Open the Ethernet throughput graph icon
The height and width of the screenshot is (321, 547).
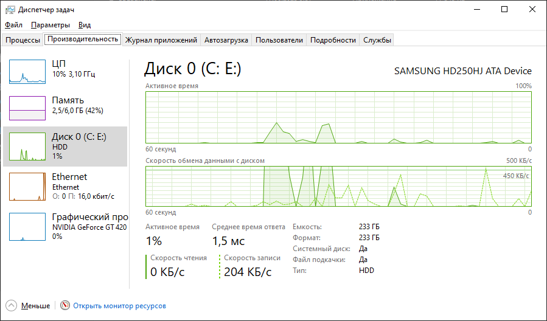pos(27,186)
